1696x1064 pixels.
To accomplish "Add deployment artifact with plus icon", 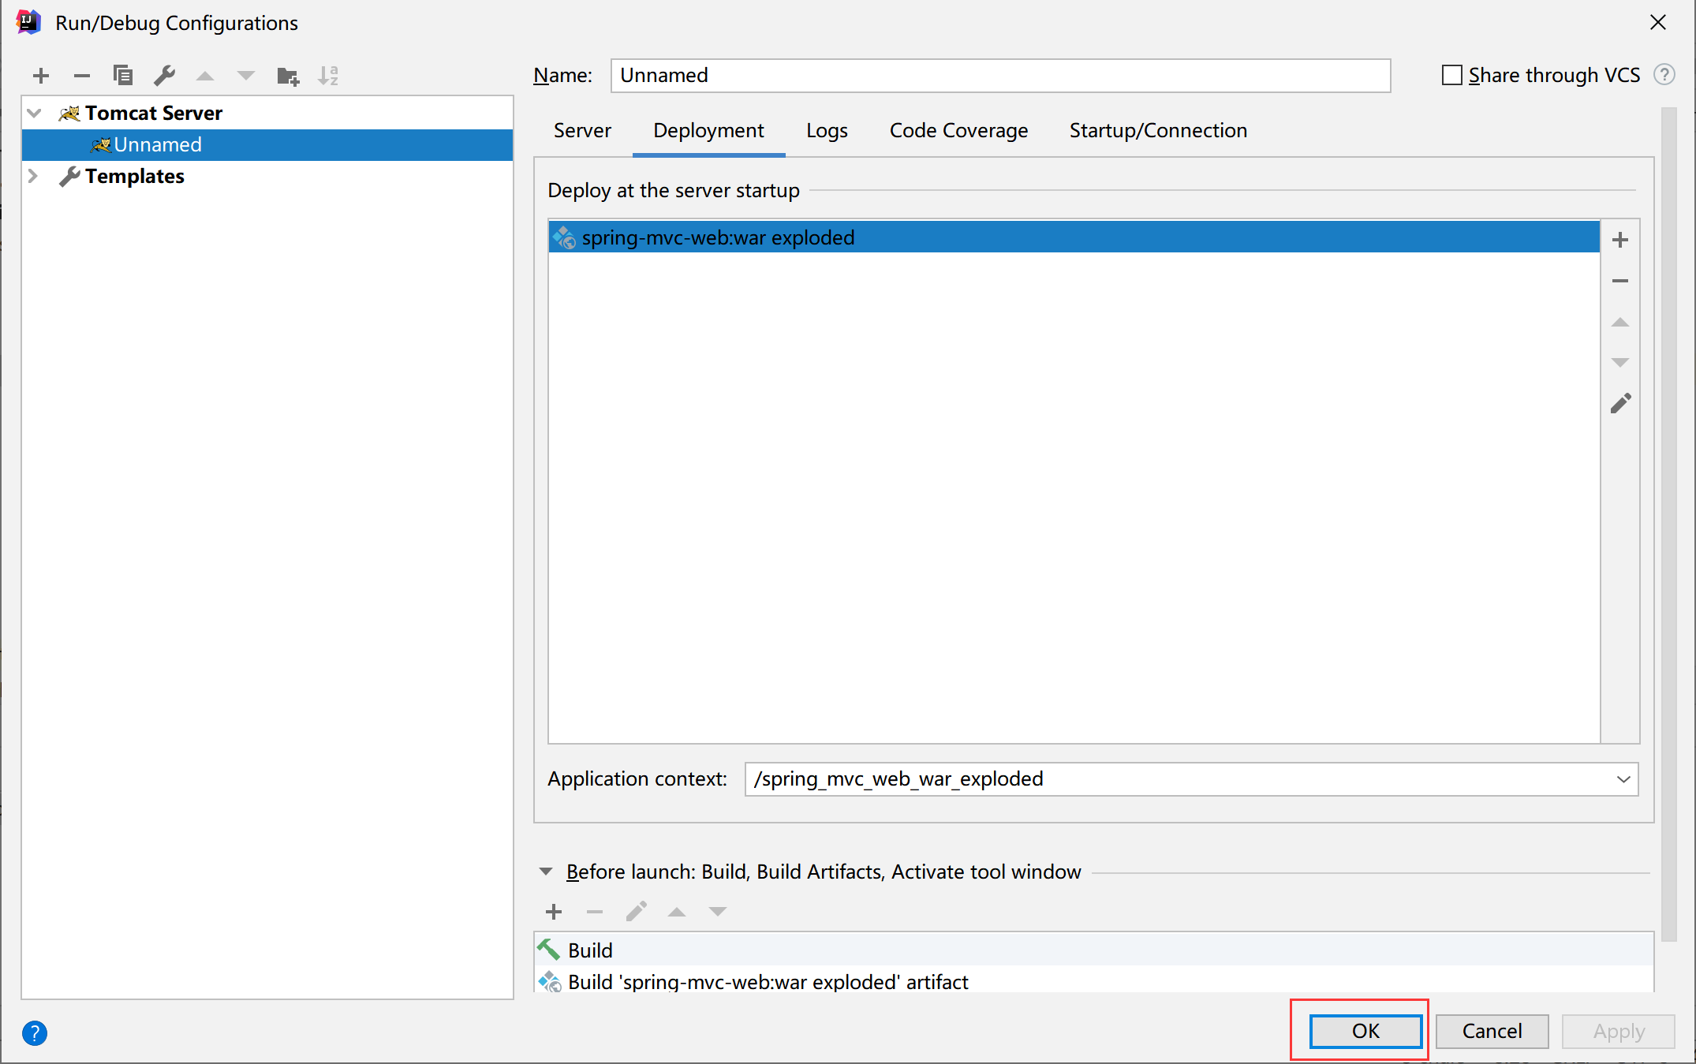I will 1620,240.
